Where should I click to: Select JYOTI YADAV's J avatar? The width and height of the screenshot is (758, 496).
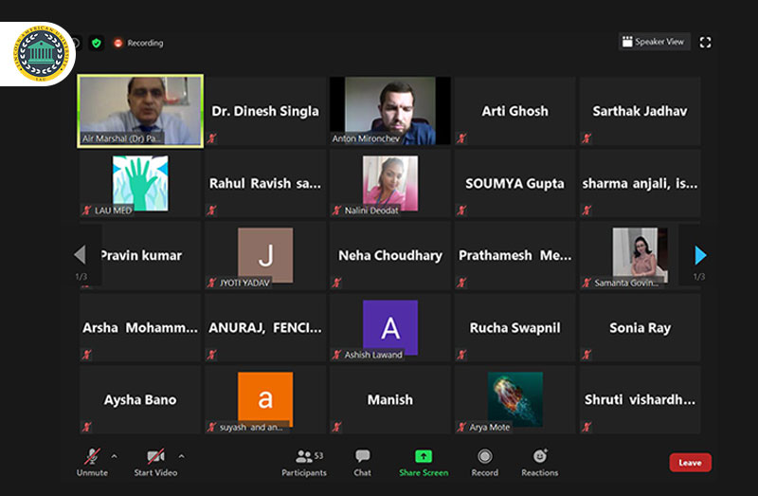pyautogui.click(x=265, y=255)
